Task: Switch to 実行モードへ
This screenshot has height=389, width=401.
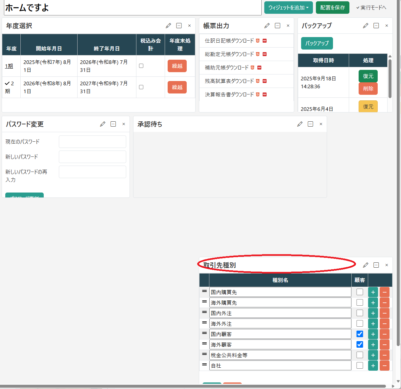Action: click(371, 8)
